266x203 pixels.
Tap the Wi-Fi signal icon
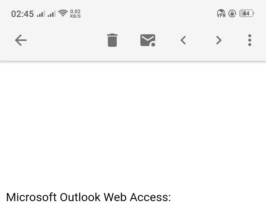point(63,13)
